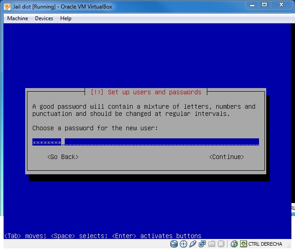Viewport: 295px width, 252px height.
Task: Click the '<Tab> moves; <Space> selects' hint line
Action: pos(103,236)
